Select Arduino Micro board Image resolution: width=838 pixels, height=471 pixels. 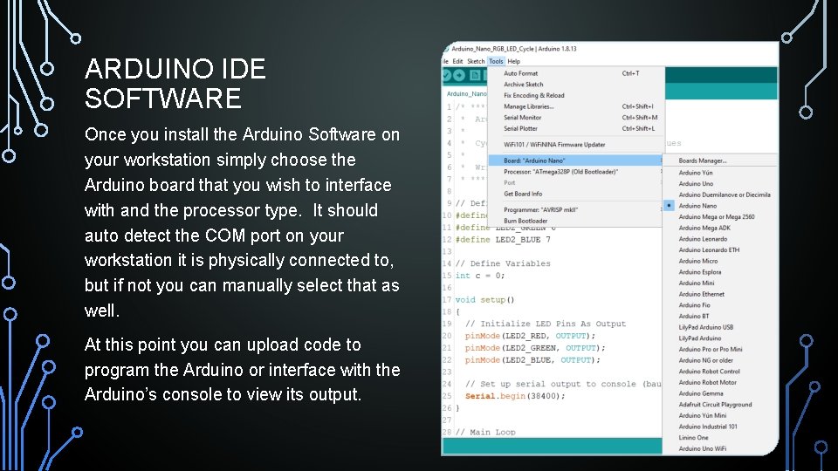720,261
